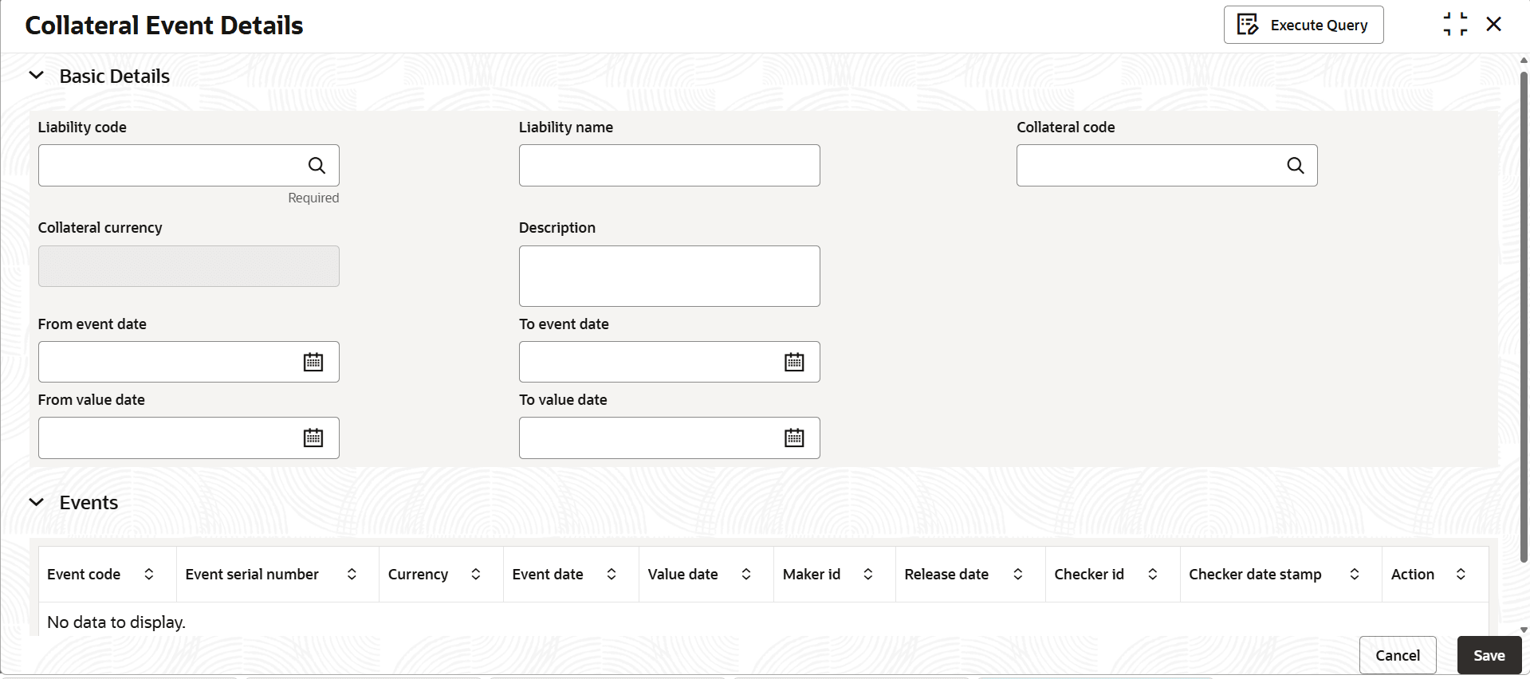Click the Liability code search icon
This screenshot has height=679, width=1530.
point(317,166)
